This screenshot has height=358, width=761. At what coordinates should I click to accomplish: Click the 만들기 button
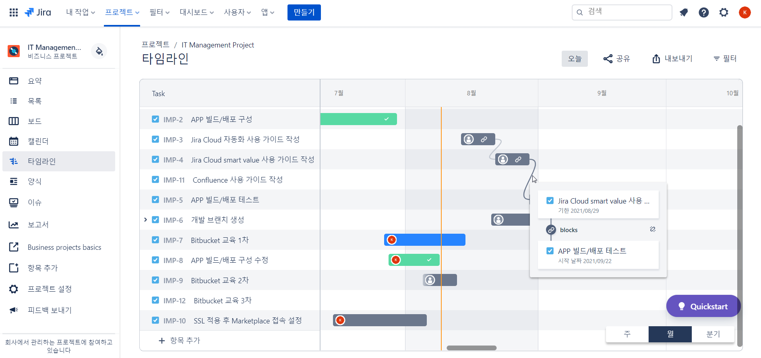click(x=304, y=12)
